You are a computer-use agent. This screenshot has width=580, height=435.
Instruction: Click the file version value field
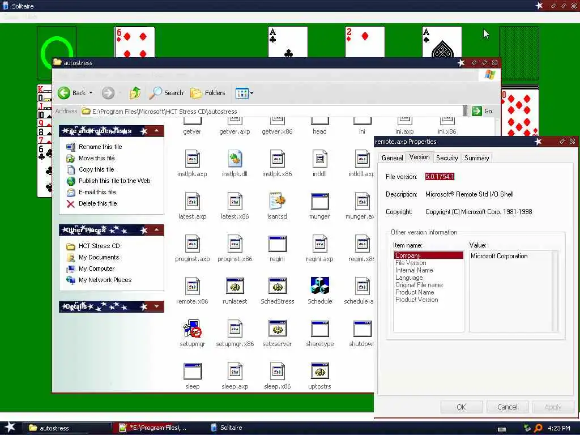(x=440, y=177)
